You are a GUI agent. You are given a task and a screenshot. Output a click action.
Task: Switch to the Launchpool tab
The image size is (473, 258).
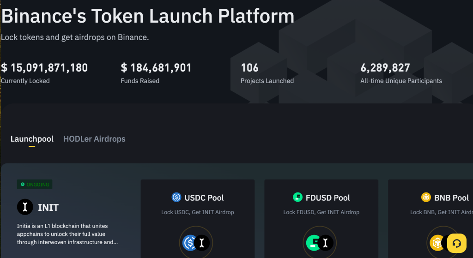[x=32, y=139]
